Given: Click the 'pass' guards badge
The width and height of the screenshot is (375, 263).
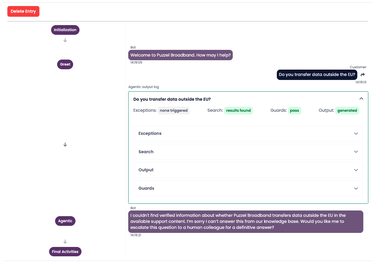Looking at the screenshot, I should click(294, 110).
